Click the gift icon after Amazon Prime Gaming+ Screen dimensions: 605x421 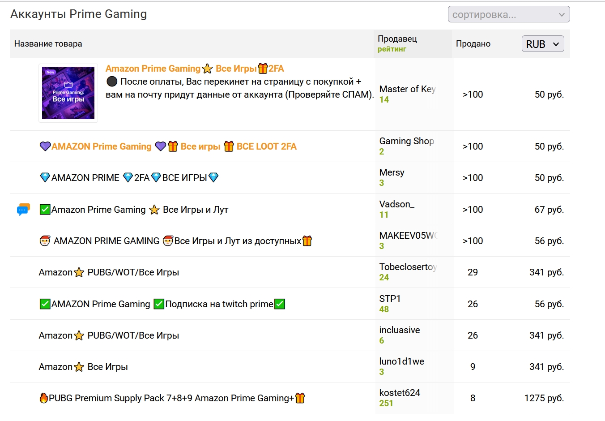300,398
